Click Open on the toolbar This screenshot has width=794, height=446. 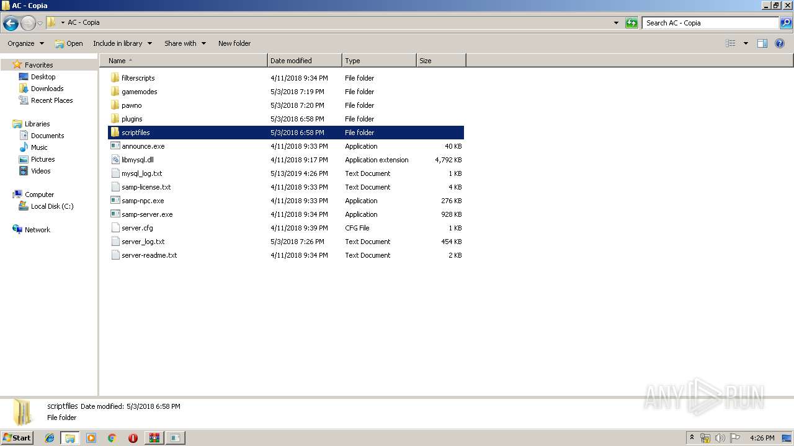point(69,43)
